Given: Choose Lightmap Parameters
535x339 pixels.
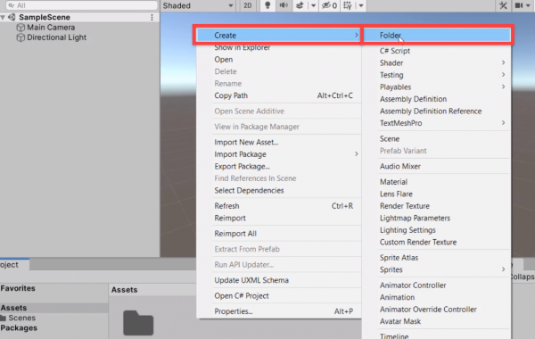Looking at the screenshot, I should click(x=415, y=218).
